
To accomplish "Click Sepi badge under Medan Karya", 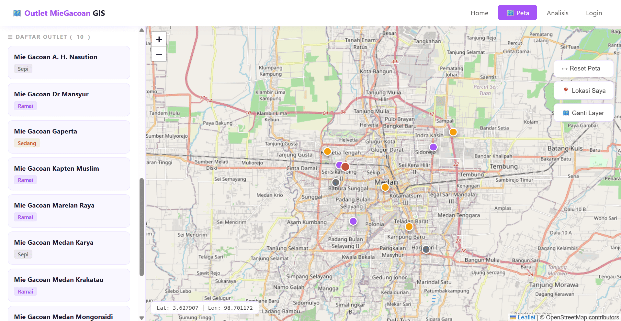I will tap(23, 254).
